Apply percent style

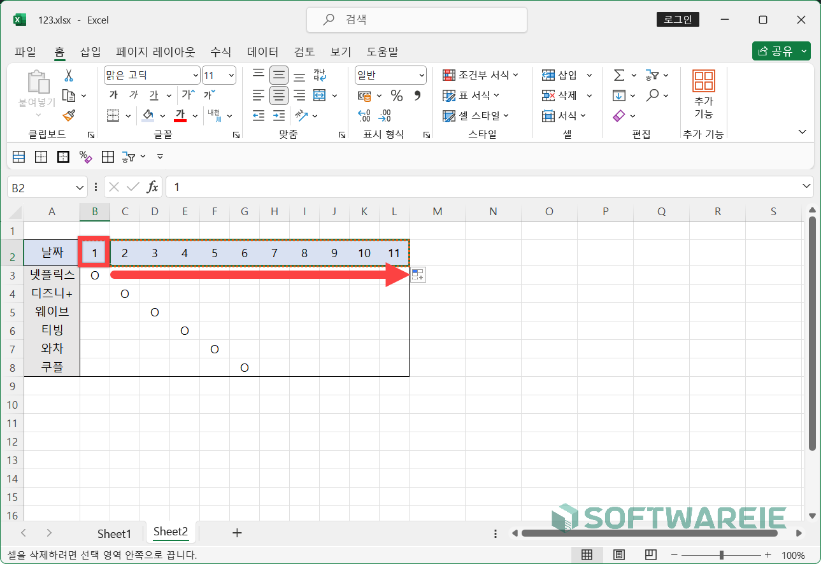tap(397, 95)
